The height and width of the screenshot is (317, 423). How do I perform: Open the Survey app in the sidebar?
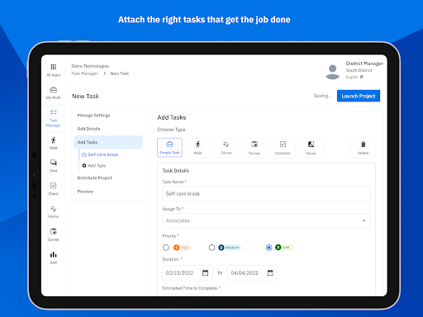pos(54,234)
